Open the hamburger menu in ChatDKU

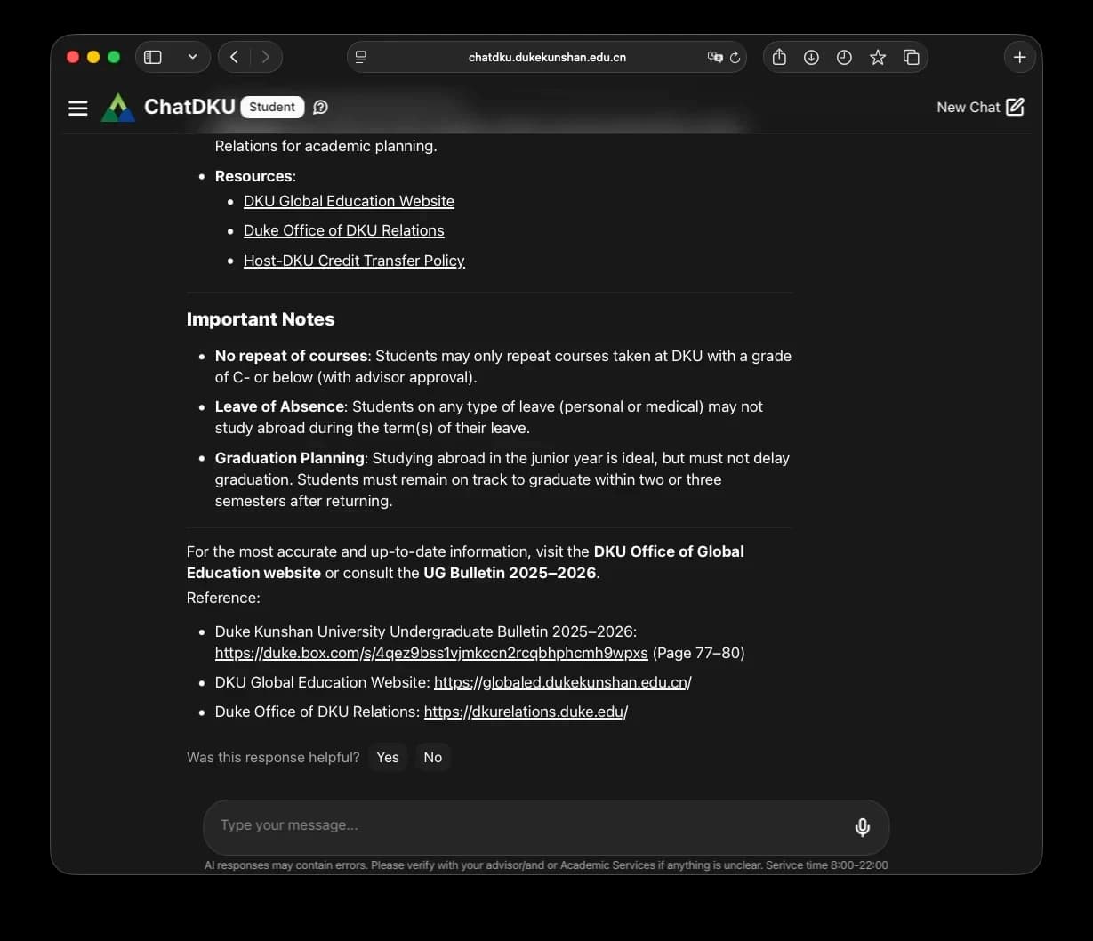78,108
